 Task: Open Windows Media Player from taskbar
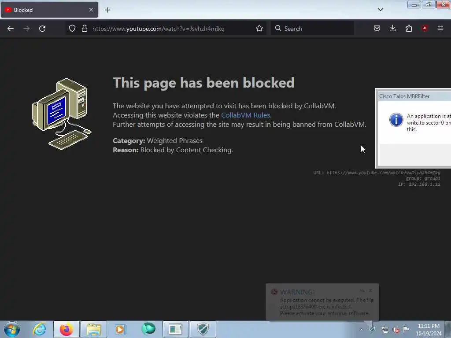point(120,329)
